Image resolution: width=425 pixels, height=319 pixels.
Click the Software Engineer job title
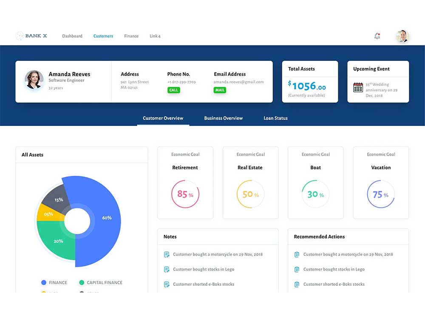[66, 80]
